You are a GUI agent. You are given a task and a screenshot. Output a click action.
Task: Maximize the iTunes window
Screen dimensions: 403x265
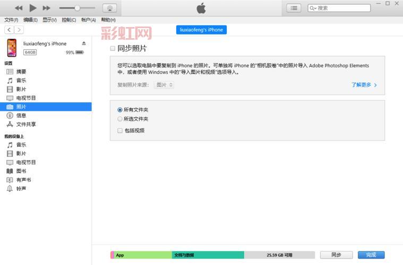tap(388, 3)
